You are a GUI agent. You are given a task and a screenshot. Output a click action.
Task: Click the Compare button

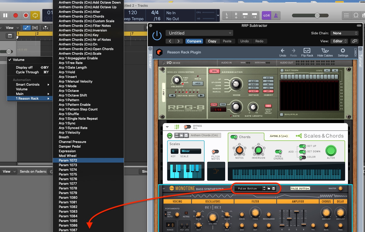tap(194, 41)
